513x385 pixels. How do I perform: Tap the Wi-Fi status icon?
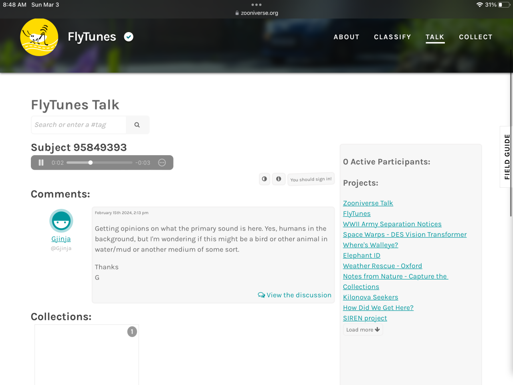pyautogui.click(x=479, y=5)
